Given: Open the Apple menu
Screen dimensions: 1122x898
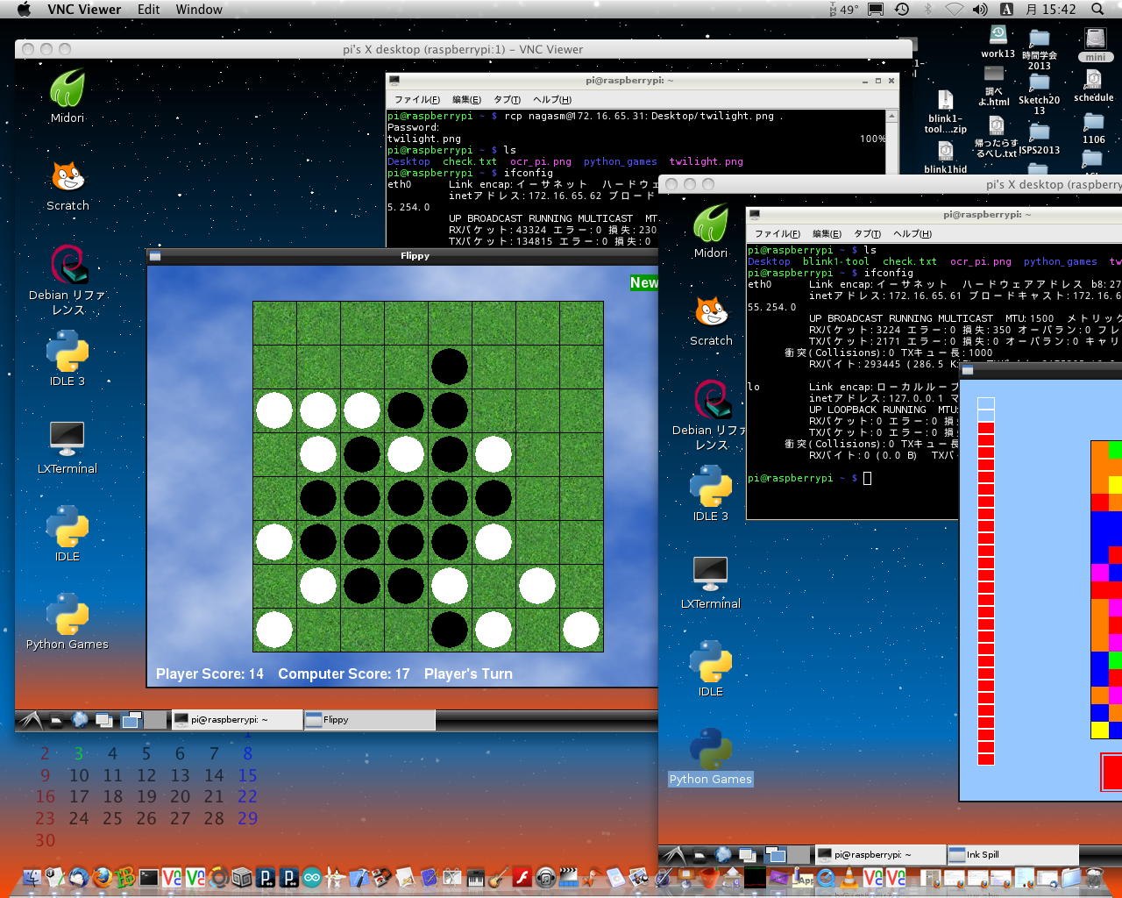Looking at the screenshot, I should point(24,9).
